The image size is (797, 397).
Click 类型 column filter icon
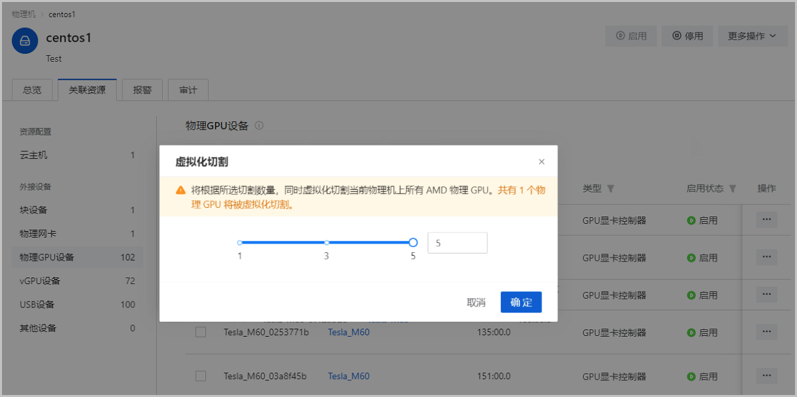(610, 189)
